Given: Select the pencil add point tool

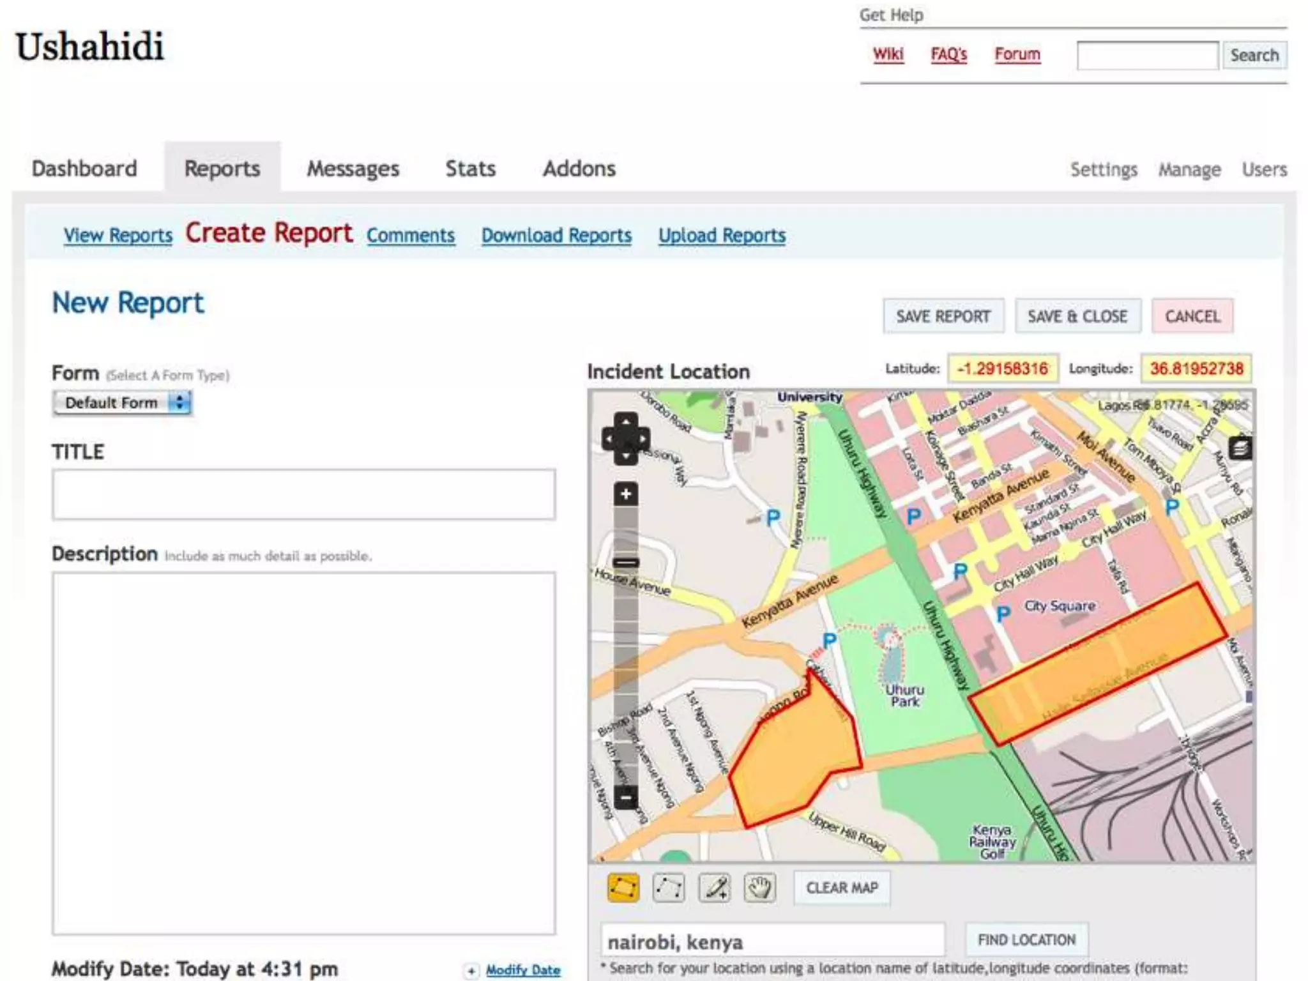Looking at the screenshot, I should (x=715, y=888).
